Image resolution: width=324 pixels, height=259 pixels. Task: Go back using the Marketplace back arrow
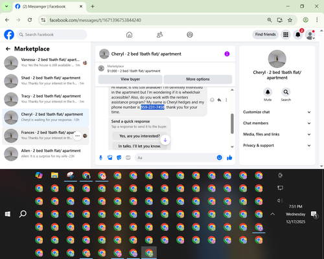click(8, 49)
